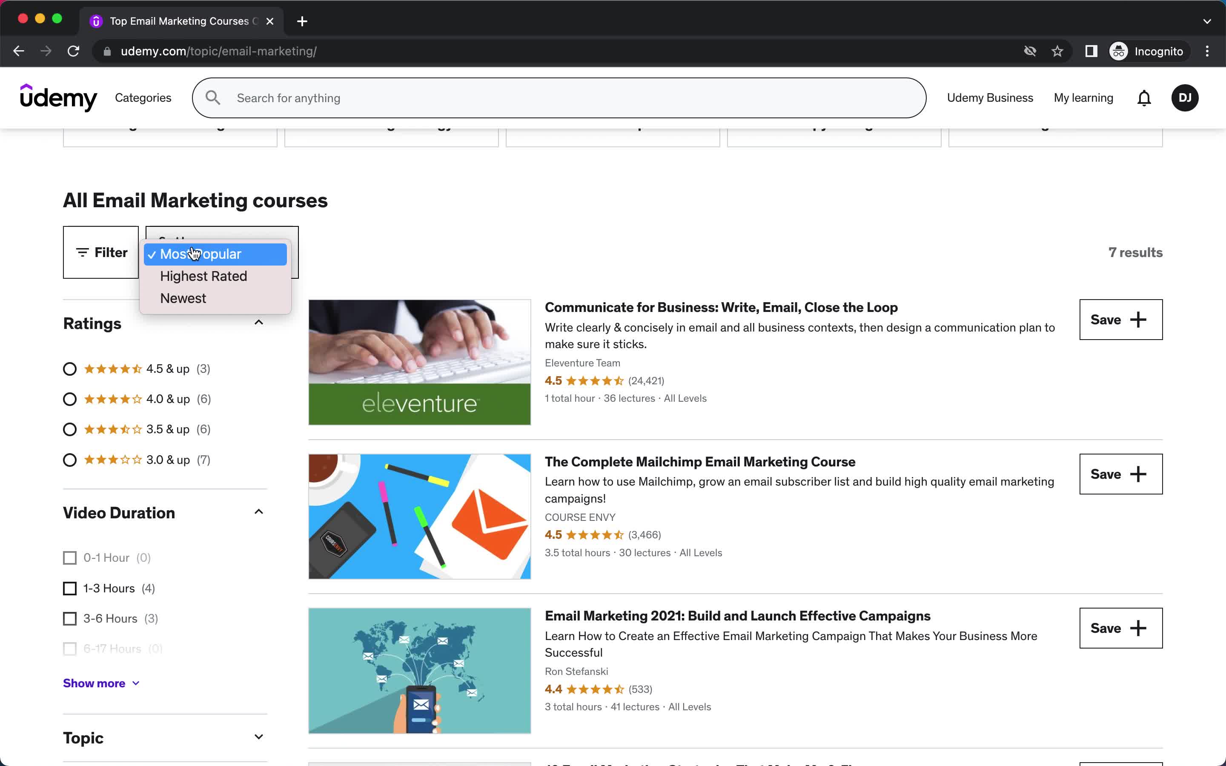Click the browser forward arrow
1226x766 pixels.
[x=46, y=51]
